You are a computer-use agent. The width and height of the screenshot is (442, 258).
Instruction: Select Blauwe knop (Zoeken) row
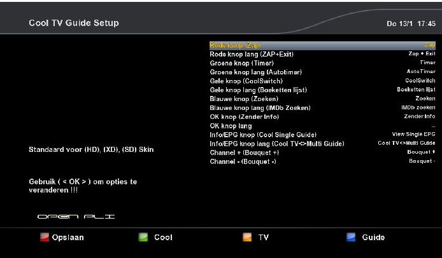(322, 98)
